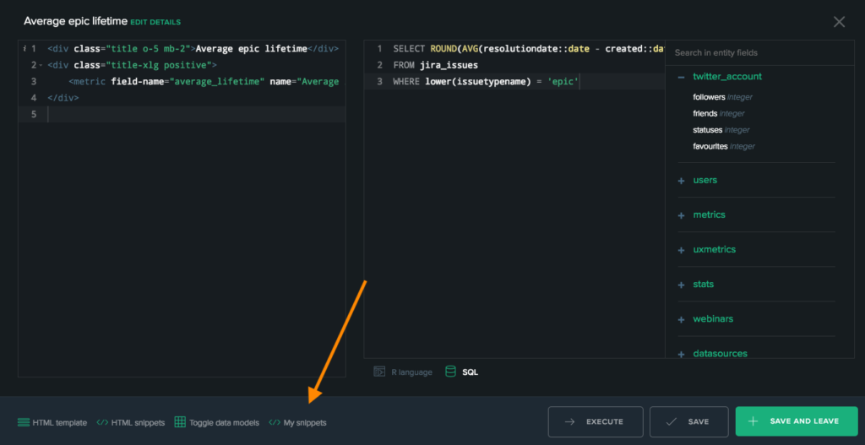Open the HTML snippets list
This screenshot has height=445, width=865.
tap(131, 422)
